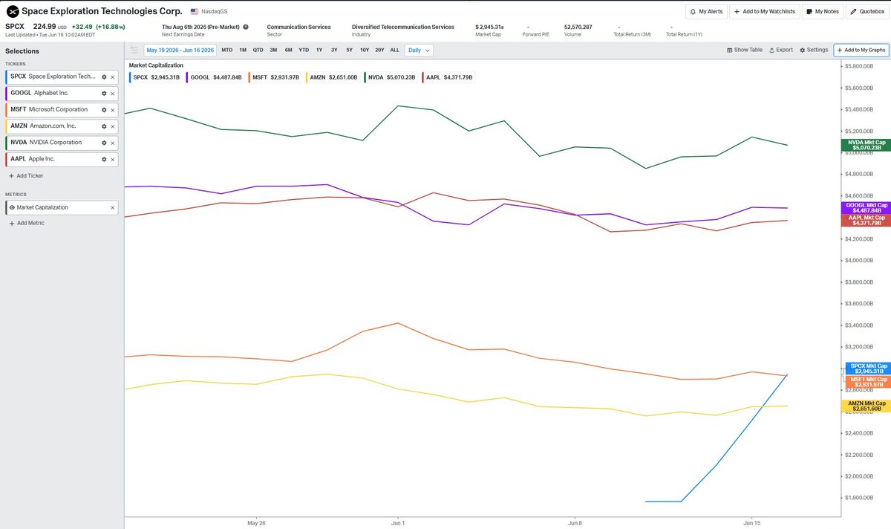Open settings gear for GOOGL ticker
891x529 pixels.
pos(104,93)
